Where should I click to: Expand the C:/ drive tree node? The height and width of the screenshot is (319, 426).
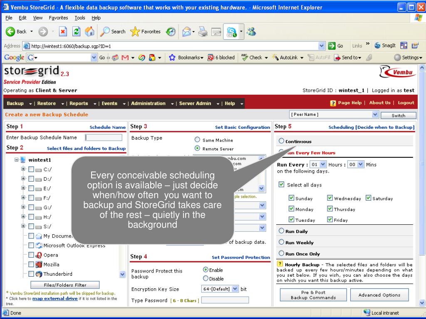pyautogui.click(x=23, y=169)
